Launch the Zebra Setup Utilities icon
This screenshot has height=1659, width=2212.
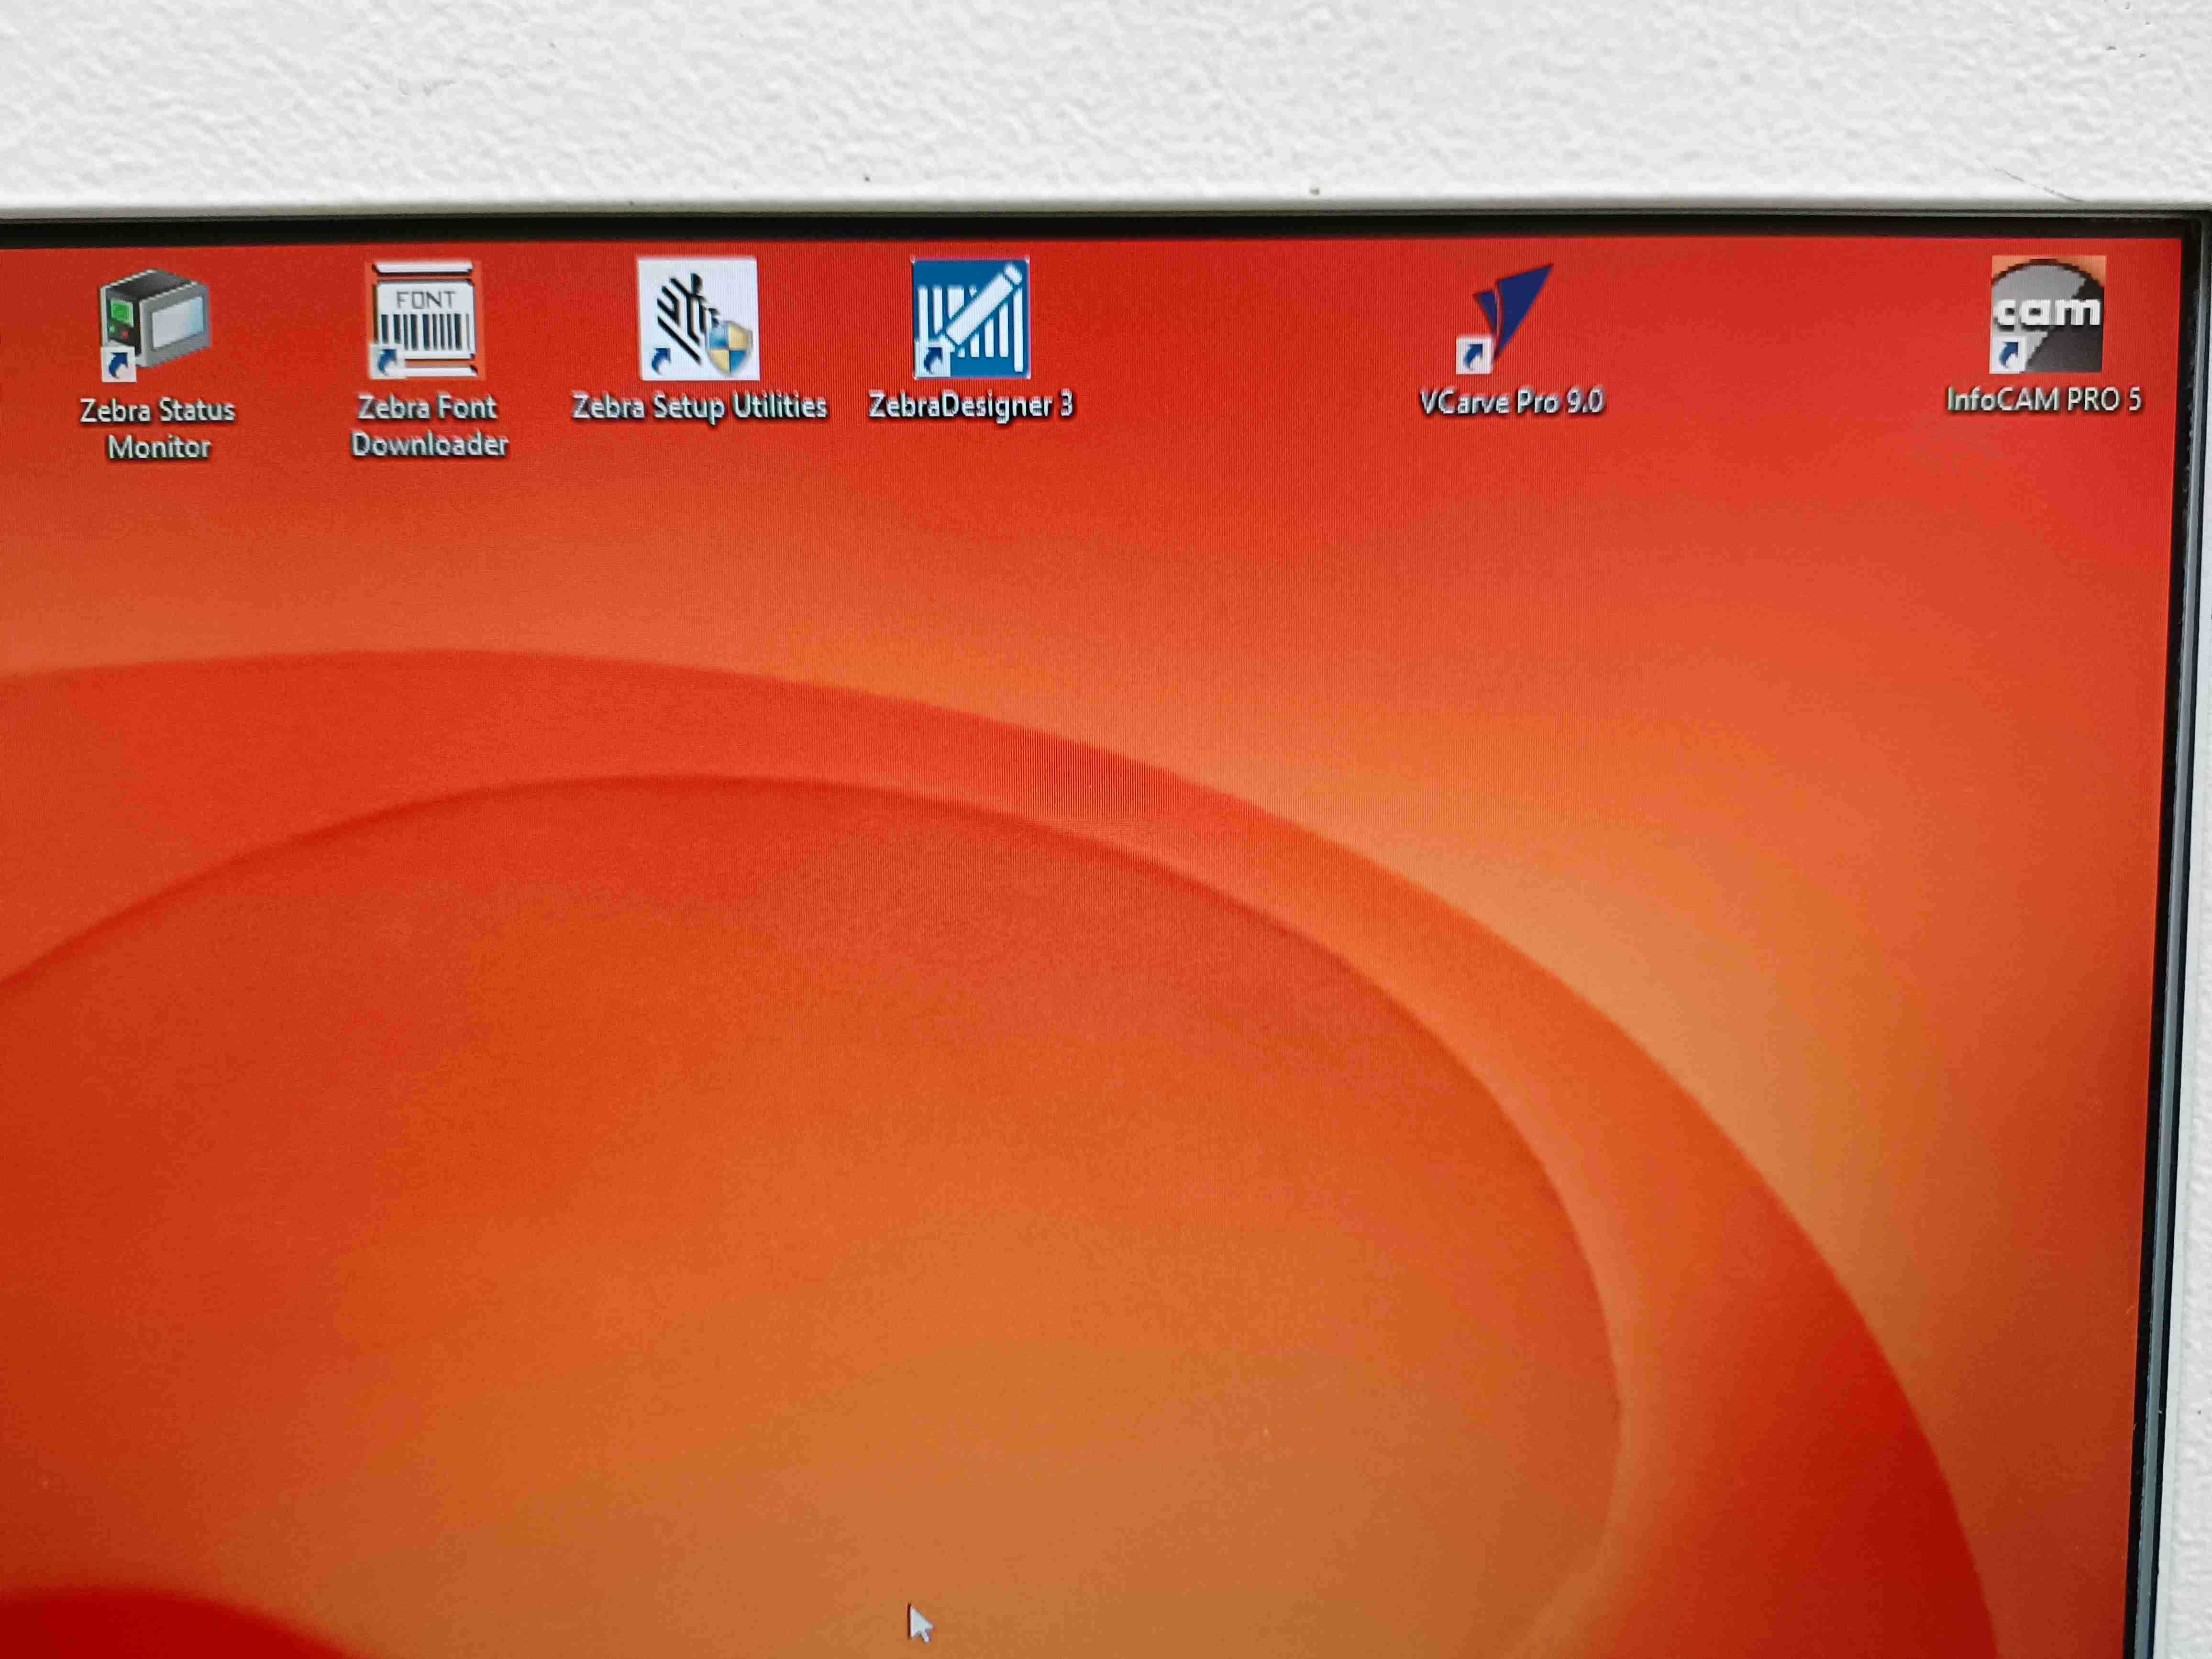click(698, 318)
